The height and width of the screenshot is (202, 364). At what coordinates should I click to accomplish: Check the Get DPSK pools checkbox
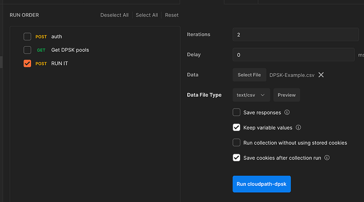click(27, 50)
